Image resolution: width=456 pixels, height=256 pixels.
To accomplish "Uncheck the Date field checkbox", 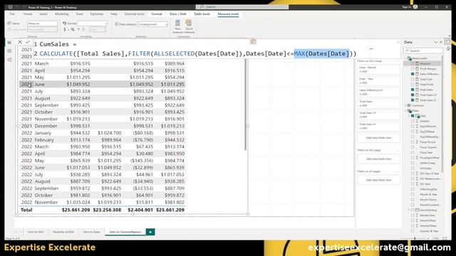I will click(413, 116).
